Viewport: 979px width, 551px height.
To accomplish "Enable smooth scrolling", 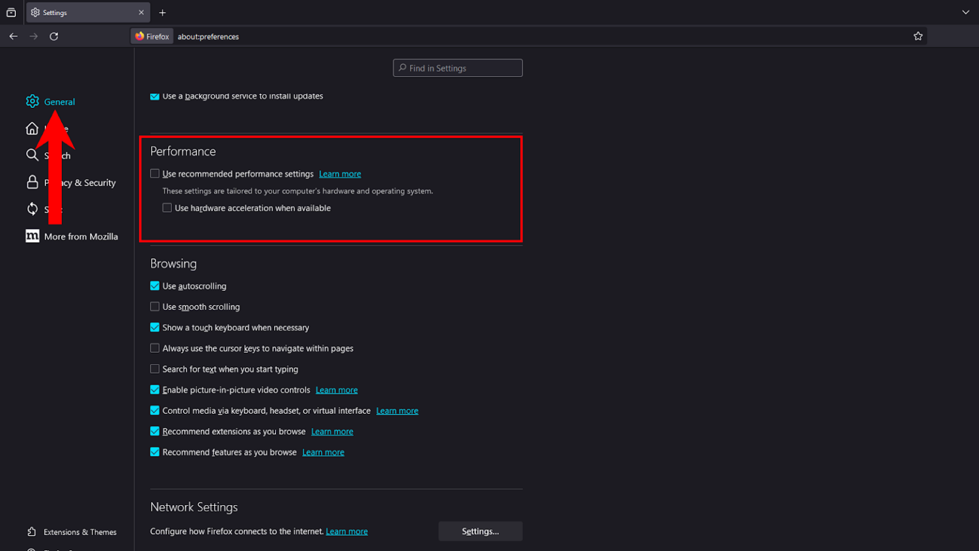I will click(155, 306).
